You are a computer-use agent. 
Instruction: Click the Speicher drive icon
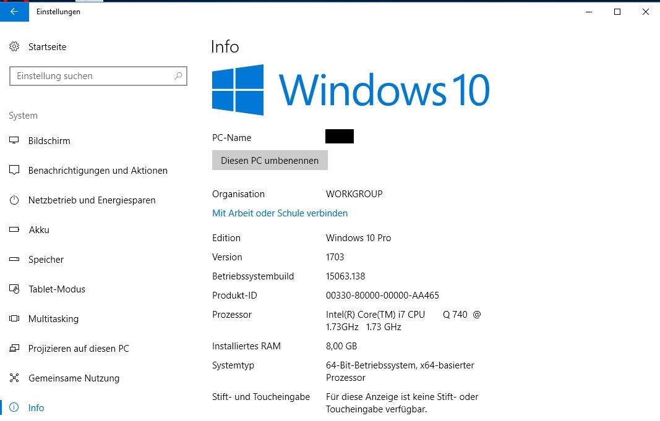[14, 259]
